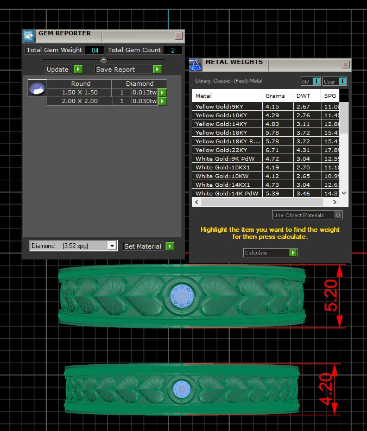
Task: Click the Metal column header
Action: tap(227, 96)
